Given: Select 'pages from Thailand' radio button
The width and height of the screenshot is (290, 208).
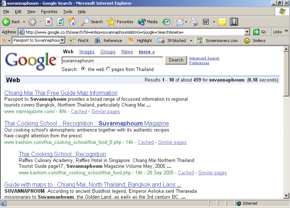Looking at the screenshot, I should pyautogui.click(x=108, y=69).
